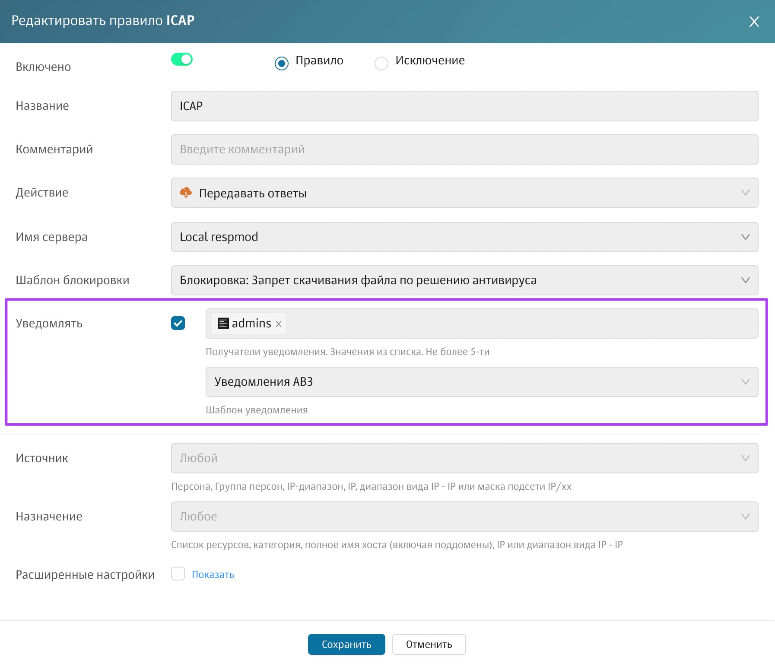The width and height of the screenshot is (775, 666).
Task: Click the cloud icon in the Действие field
Action: pyautogui.click(x=186, y=193)
